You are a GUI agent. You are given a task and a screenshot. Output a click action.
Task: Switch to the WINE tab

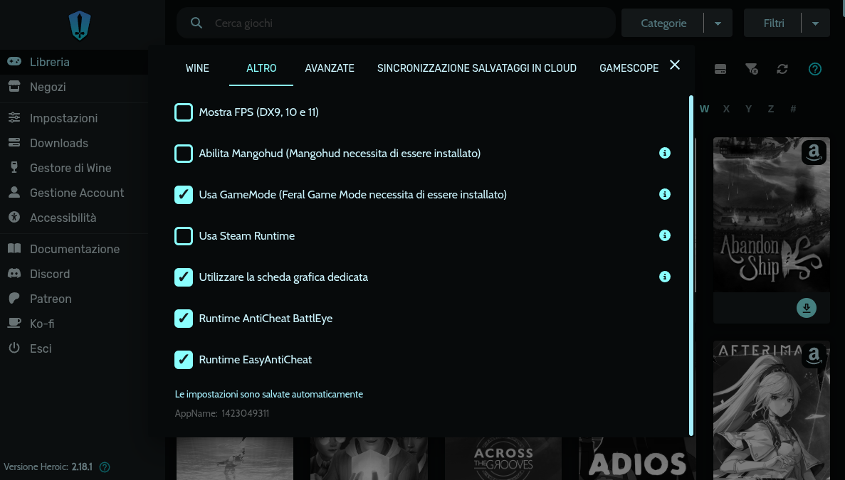point(197,68)
